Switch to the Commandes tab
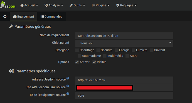The width and height of the screenshot is (192, 103). coord(51,16)
